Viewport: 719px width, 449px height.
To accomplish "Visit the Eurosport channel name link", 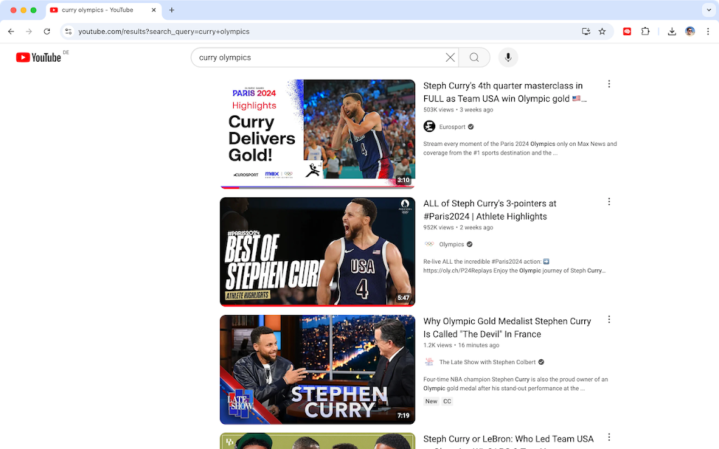I will click(452, 127).
